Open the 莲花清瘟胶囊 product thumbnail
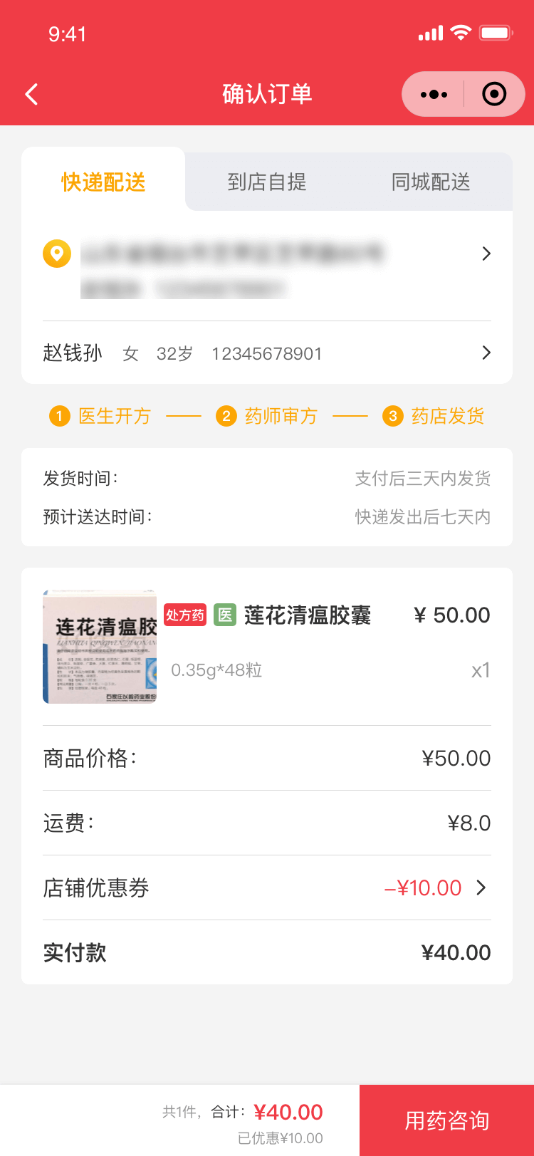This screenshot has height=1156, width=534. tap(100, 647)
